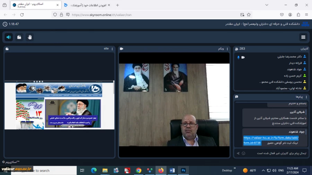Viewport: 312px width, 175px height.
Task: Click the webcam icon beside دکتر محمدرضا جلیلی
Action: pyautogui.click(x=243, y=57)
